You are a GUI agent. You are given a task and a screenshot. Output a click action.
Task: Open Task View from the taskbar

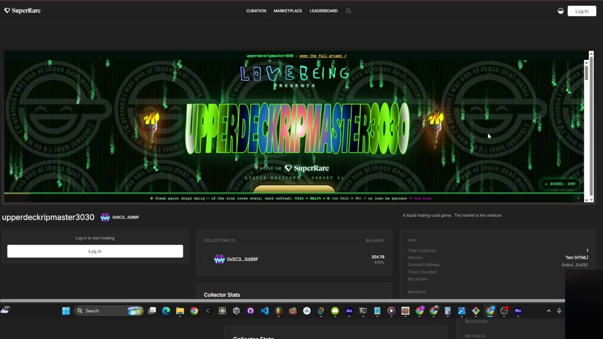click(x=152, y=311)
